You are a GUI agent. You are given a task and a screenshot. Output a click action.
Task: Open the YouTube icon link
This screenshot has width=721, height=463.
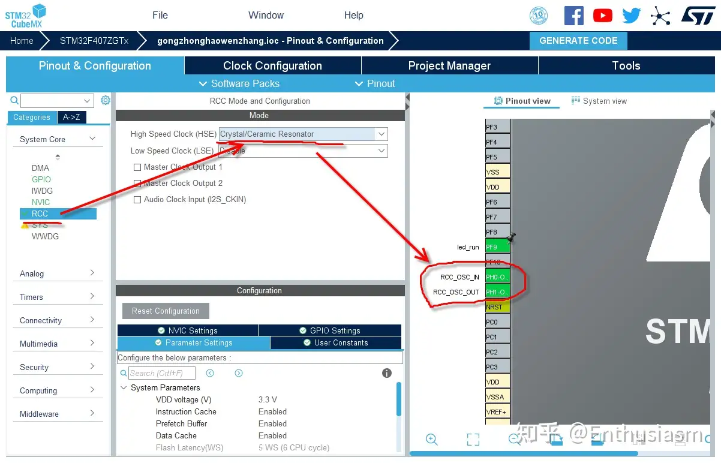coord(602,16)
